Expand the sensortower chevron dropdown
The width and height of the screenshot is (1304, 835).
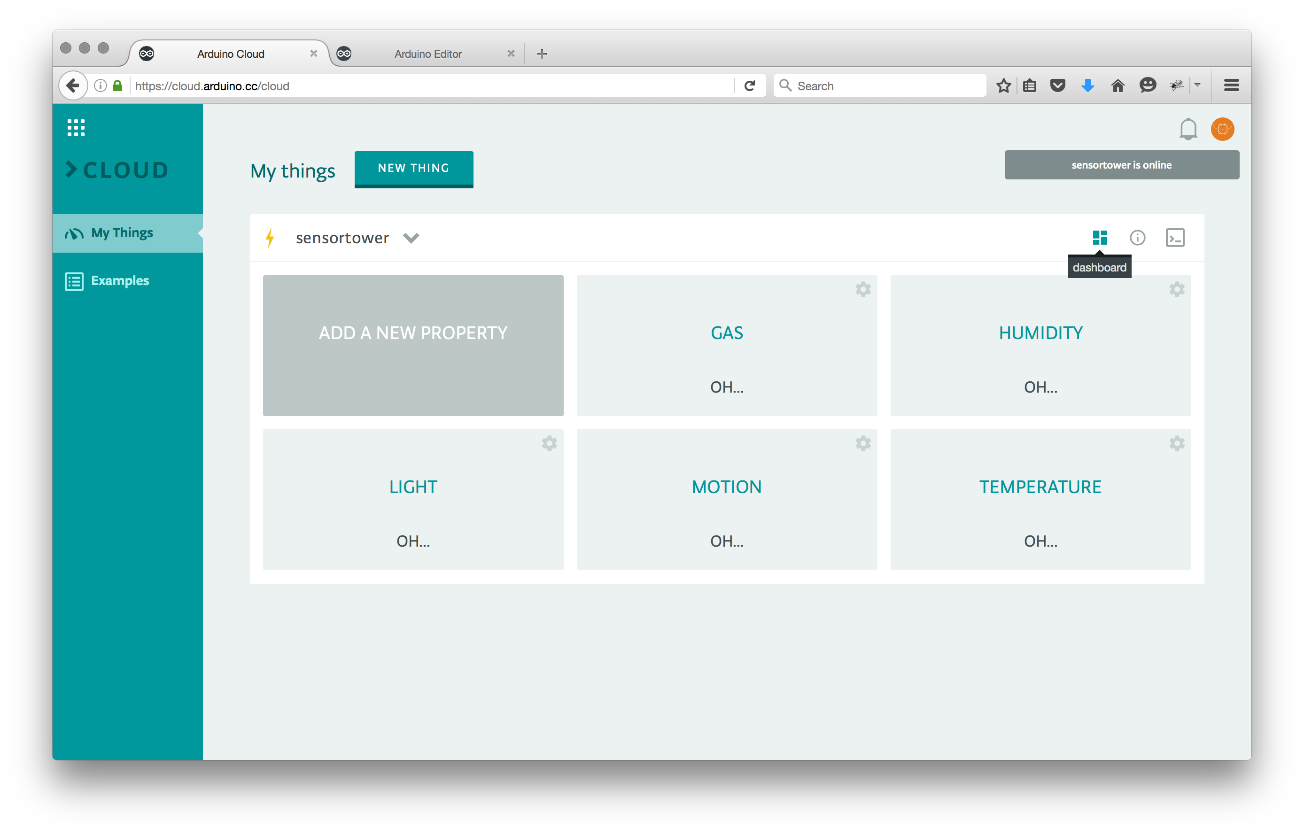[x=411, y=238]
